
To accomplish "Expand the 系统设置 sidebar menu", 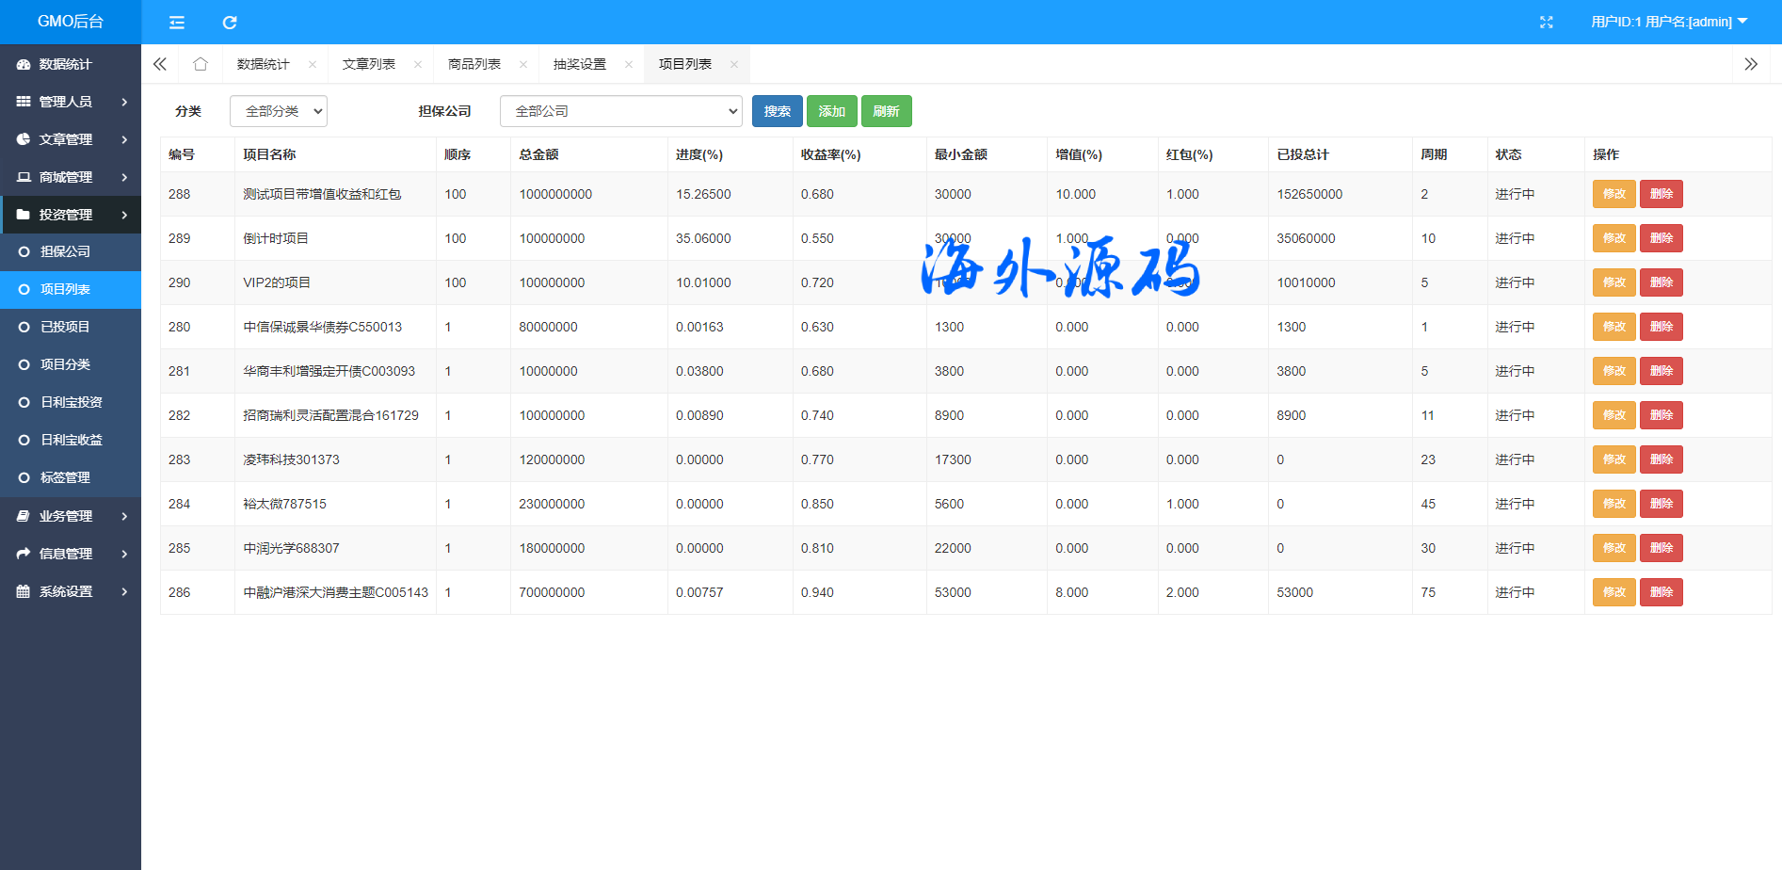I will click(71, 591).
